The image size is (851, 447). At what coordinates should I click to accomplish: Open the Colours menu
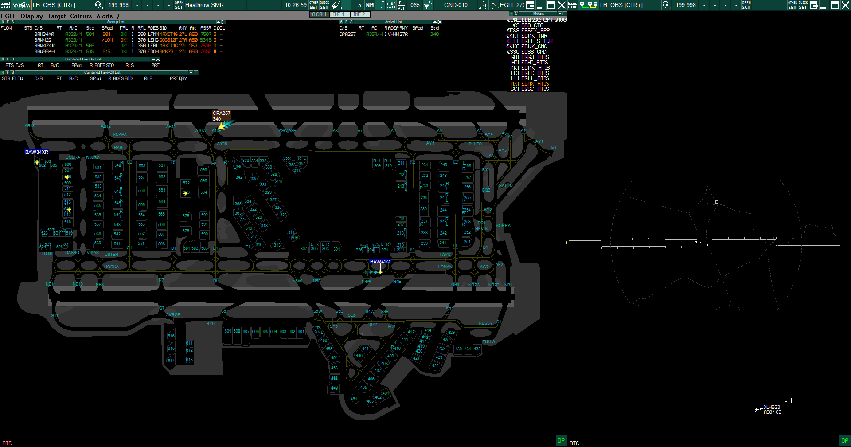(x=81, y=16)
